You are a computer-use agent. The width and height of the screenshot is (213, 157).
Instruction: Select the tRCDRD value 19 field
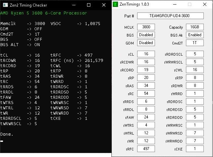[x=146, y=70]
